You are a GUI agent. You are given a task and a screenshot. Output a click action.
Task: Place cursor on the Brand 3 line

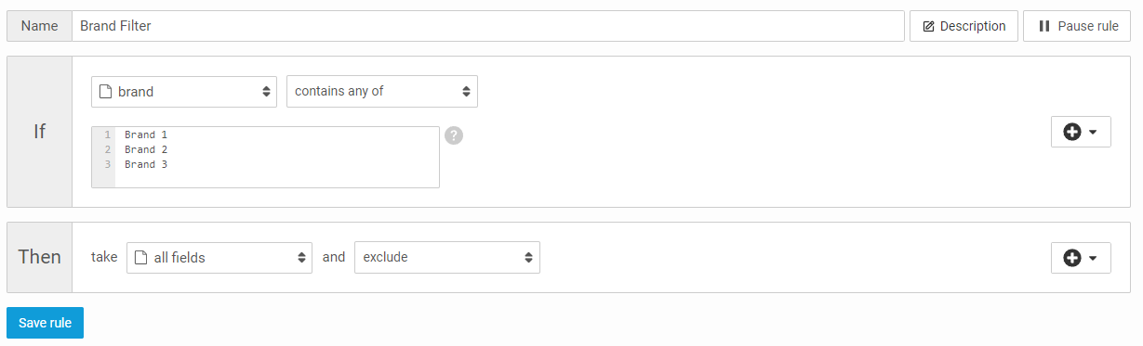click(146, 164)
